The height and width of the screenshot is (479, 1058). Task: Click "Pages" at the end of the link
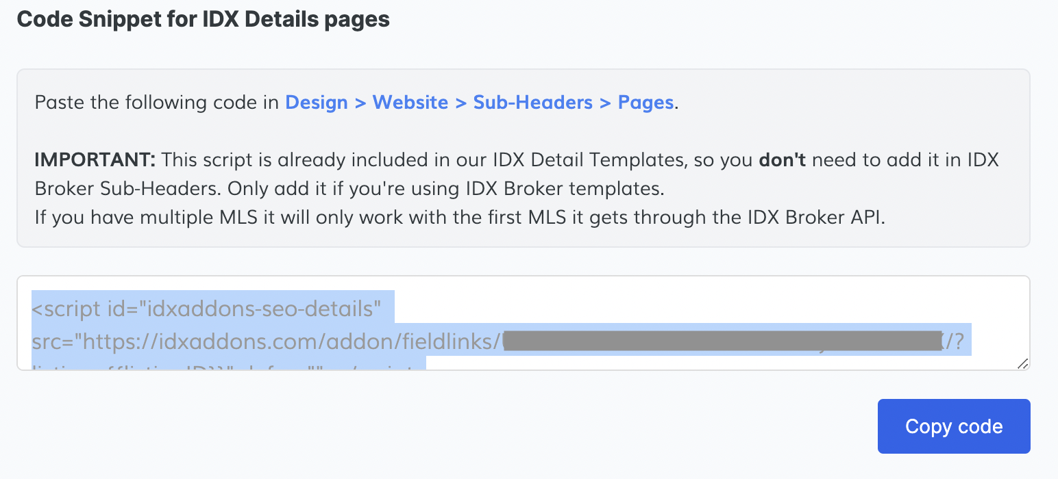tap(645, 103)
